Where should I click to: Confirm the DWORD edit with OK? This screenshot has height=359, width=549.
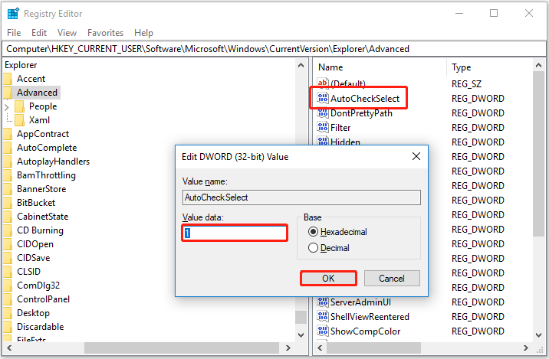328,279
